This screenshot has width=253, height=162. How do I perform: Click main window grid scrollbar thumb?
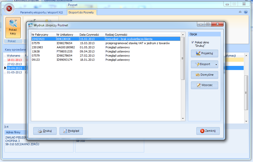tap(246, 93)
